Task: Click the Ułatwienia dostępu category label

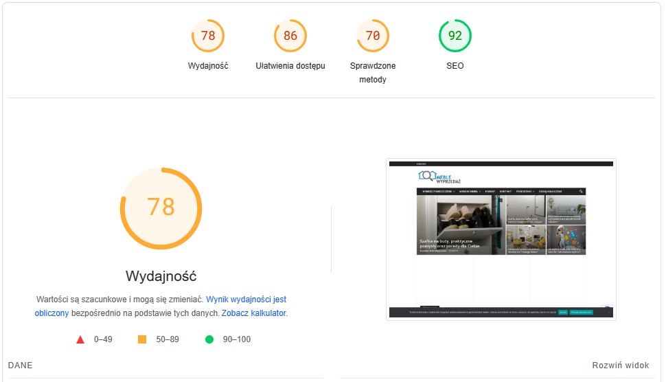Action: point(290,66)
